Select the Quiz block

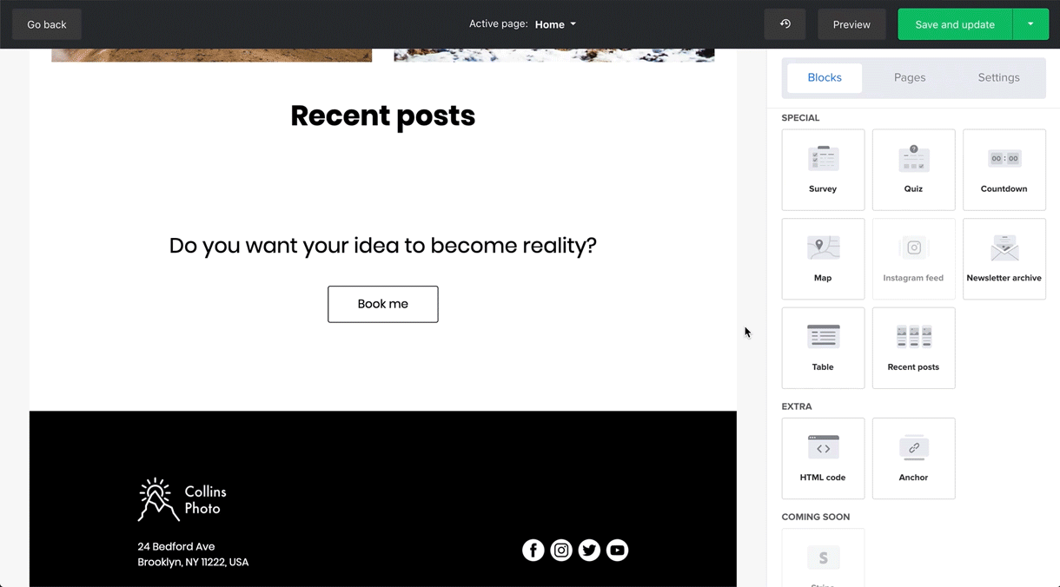pyautogui.click(x=913, y=169)
